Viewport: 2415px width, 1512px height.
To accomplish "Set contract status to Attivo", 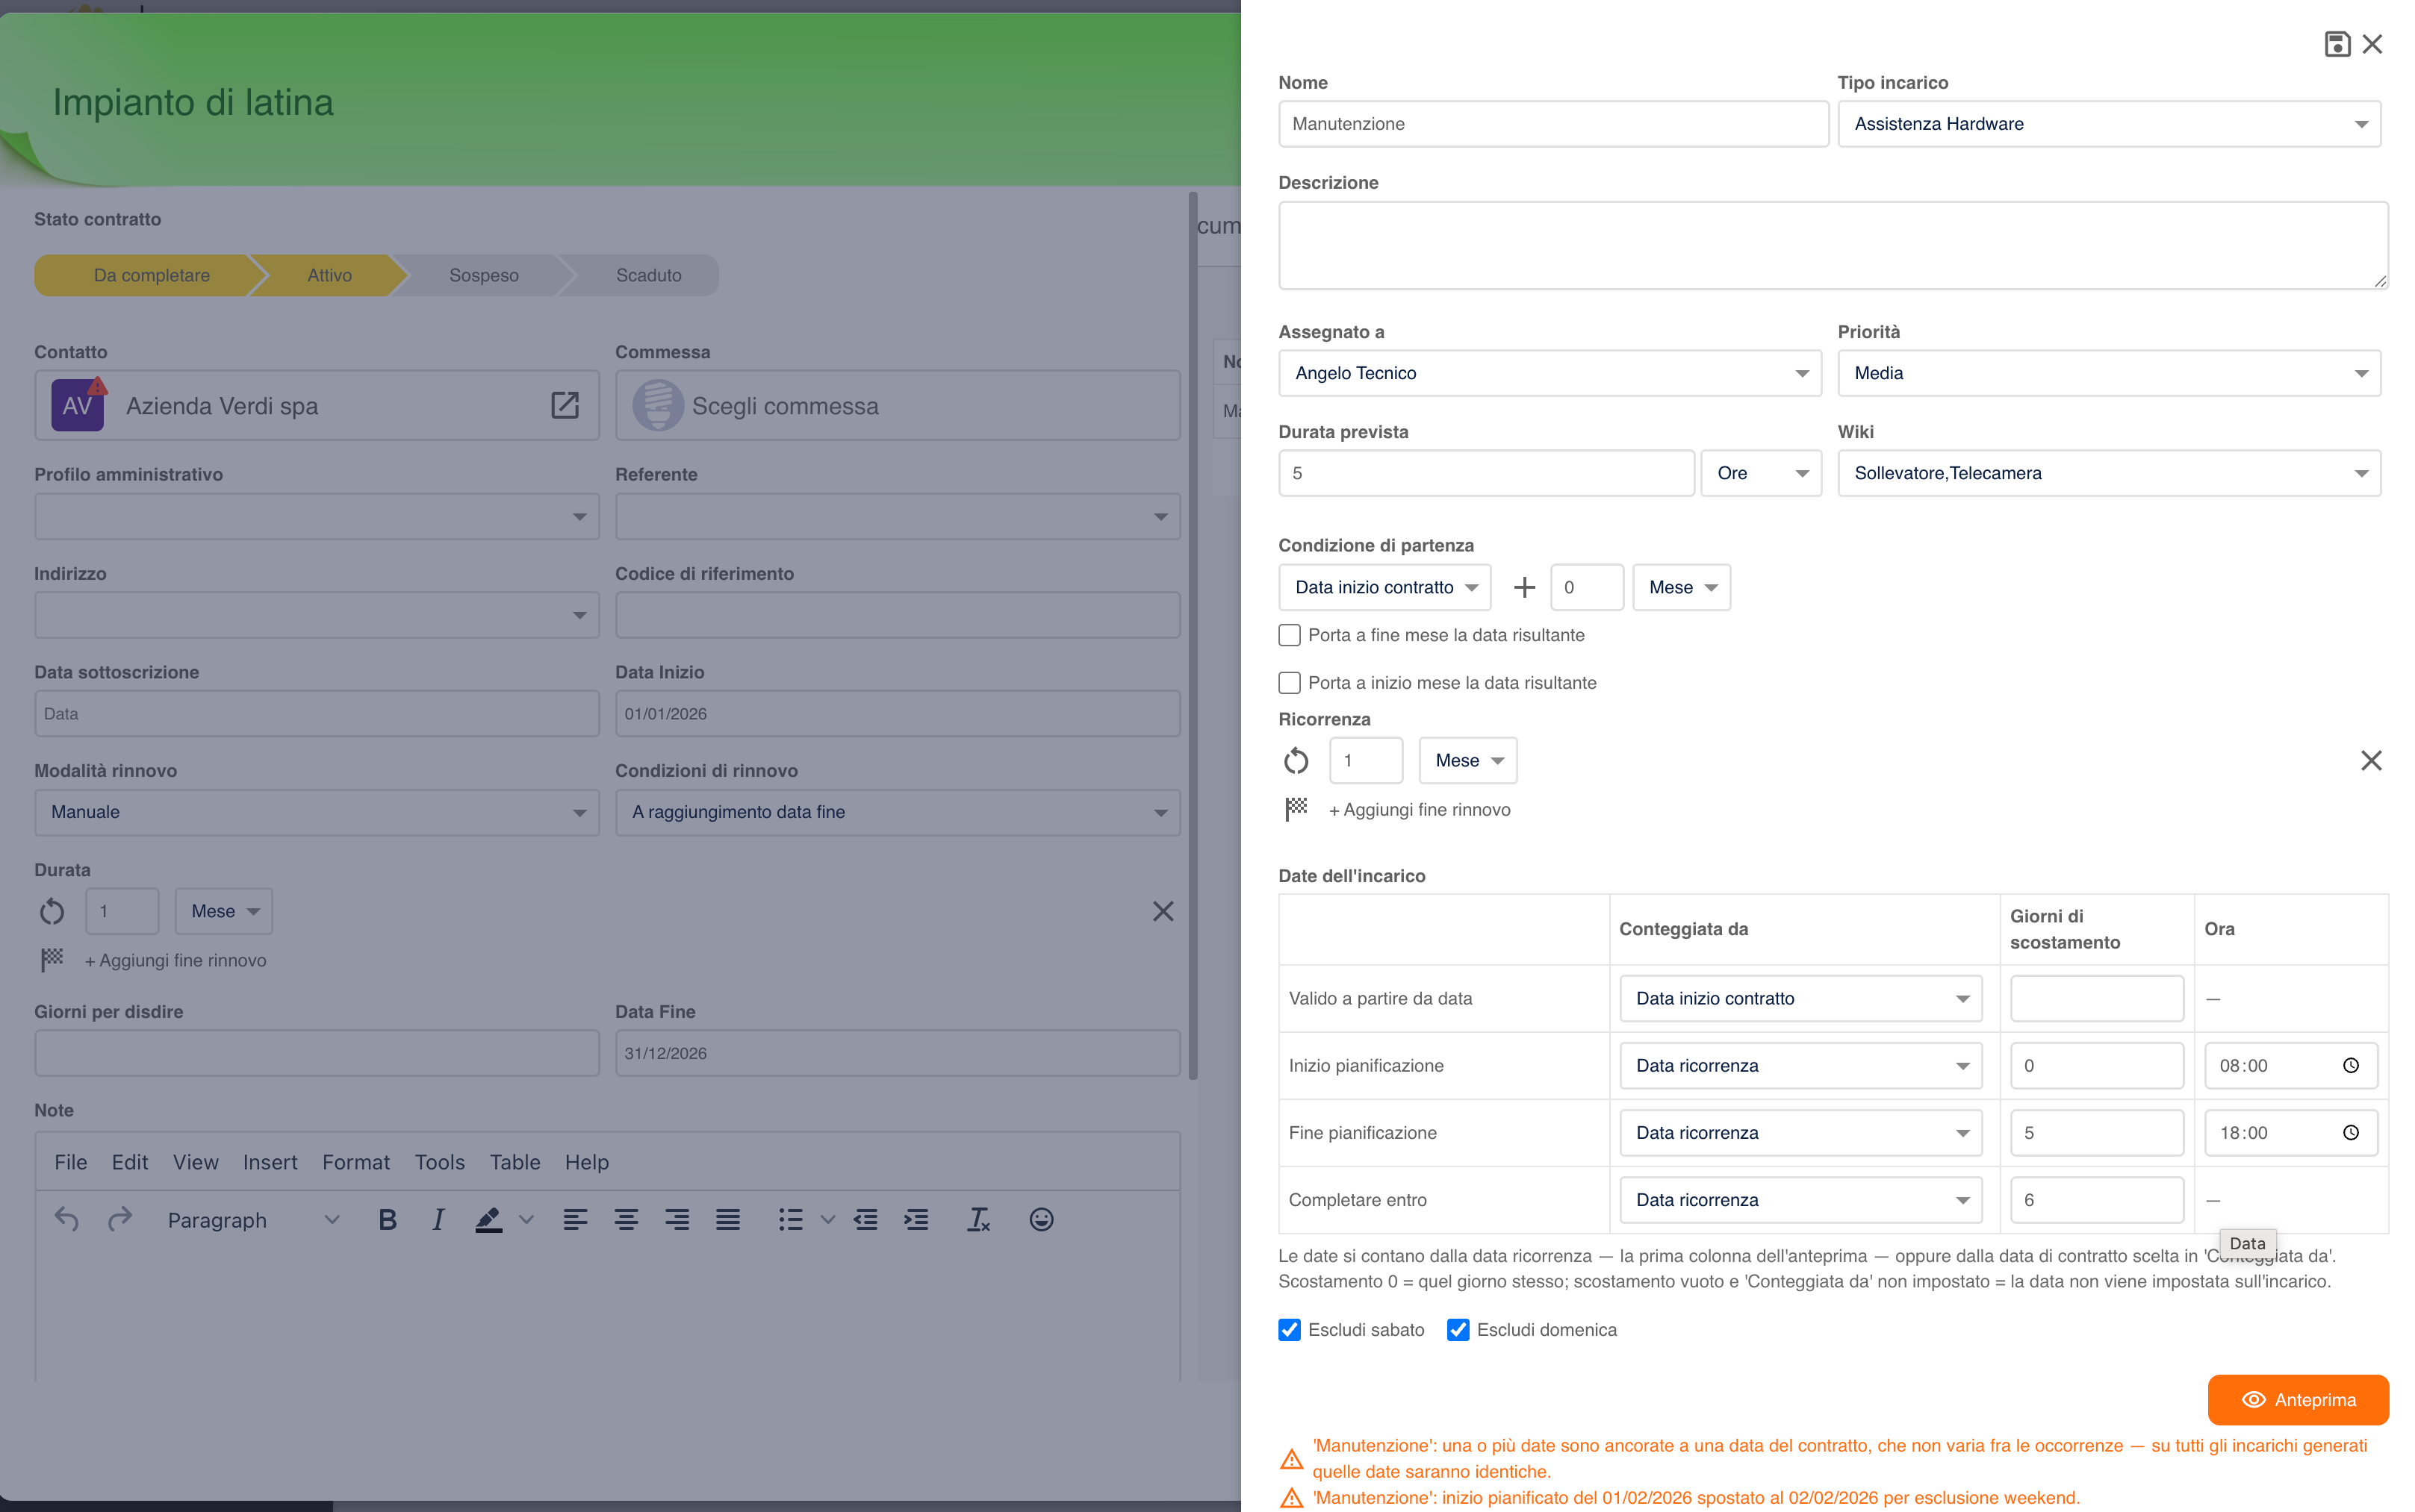I will [x=329, y=275].
